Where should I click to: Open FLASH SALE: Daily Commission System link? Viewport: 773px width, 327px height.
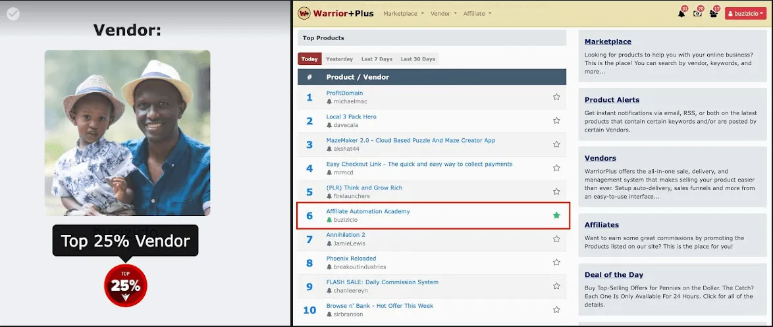click(x=382, y=282)
